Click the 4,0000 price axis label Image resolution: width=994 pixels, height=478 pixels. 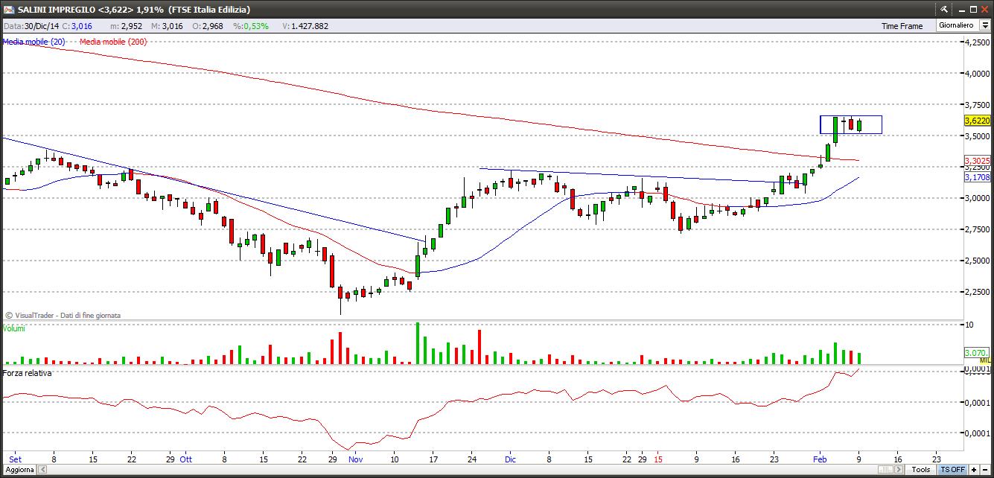tap(978, 74)
